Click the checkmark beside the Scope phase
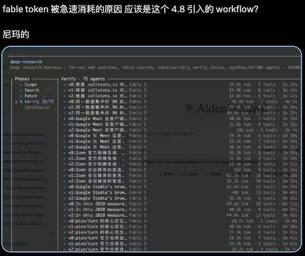 pos(21,85)
